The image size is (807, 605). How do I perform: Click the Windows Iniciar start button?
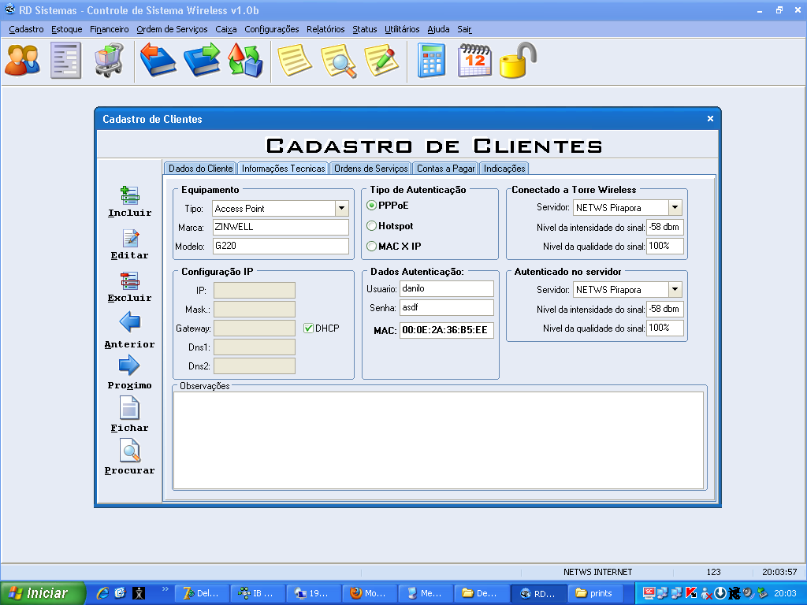click(38, 593)
